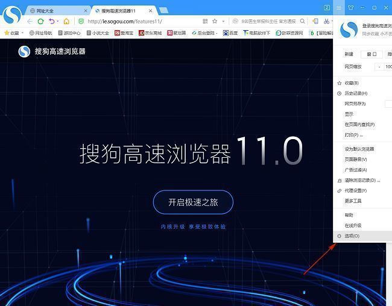Select 广告过滤(A) menu item

tap(362, 170)
